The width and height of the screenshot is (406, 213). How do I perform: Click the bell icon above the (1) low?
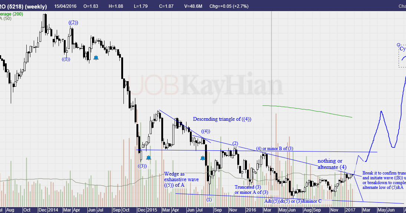tap(203, 158)
